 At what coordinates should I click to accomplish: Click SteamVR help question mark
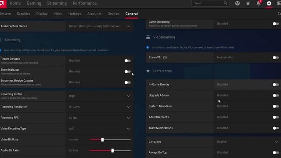tap(165, 57)
